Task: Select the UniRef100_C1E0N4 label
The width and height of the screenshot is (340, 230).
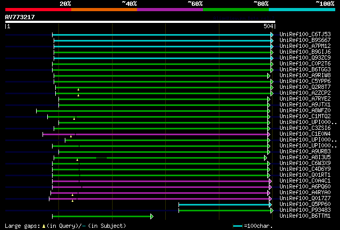Action: click(x=305, y=134)
